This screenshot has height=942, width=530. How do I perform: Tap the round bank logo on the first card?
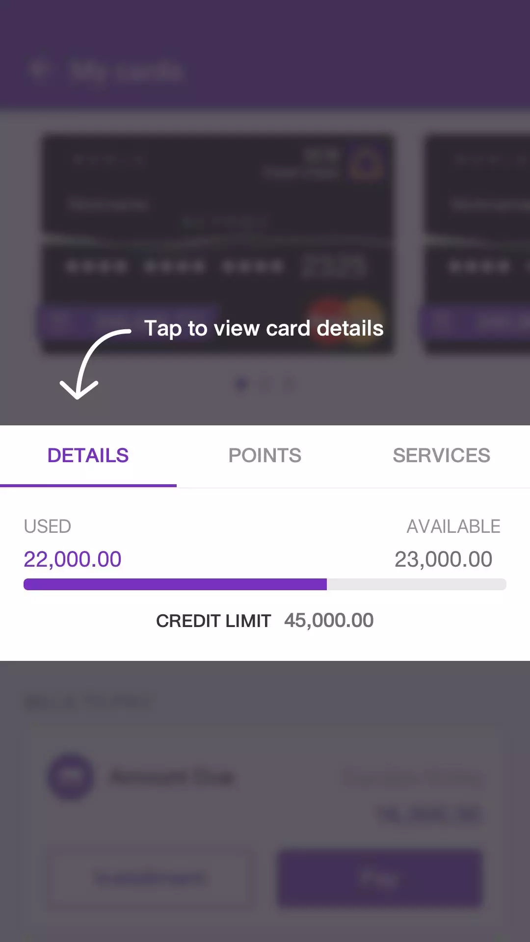tap(366, 163)
